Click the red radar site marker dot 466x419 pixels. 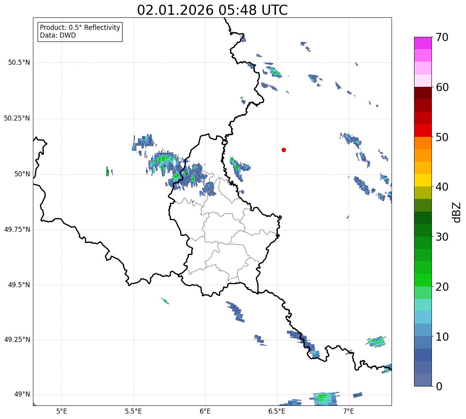284,150
